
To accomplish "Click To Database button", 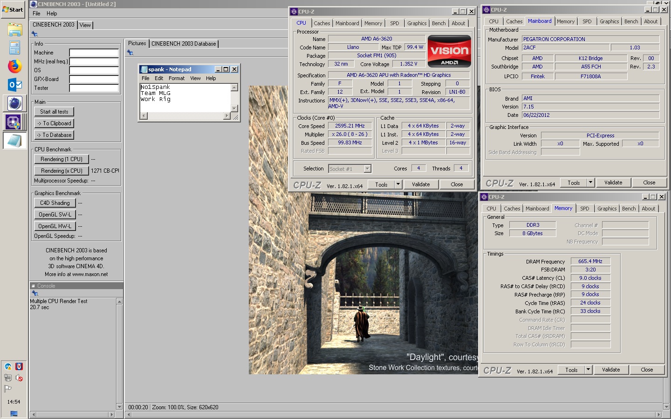I will point(54,135).
